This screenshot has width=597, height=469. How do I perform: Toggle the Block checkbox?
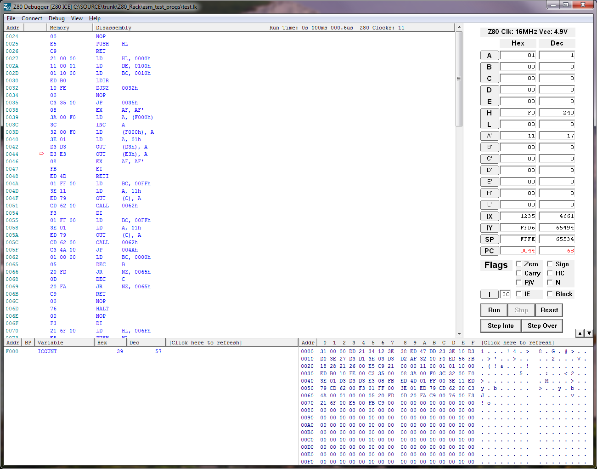[550, 294]
